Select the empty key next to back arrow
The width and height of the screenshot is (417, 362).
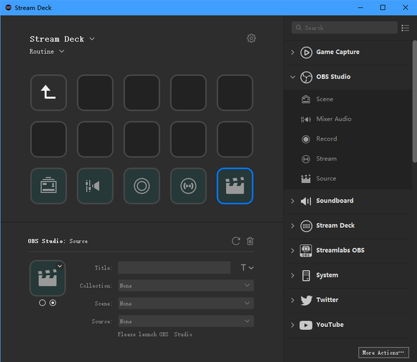(x=95, y=92)
